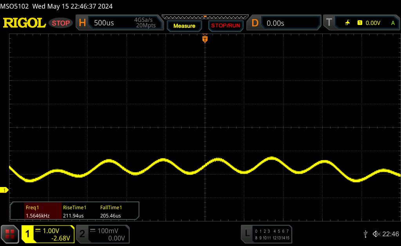The image size is (401, 246).
Task: Click channel 1 offset -2.68V
Action: coord(61,238)
